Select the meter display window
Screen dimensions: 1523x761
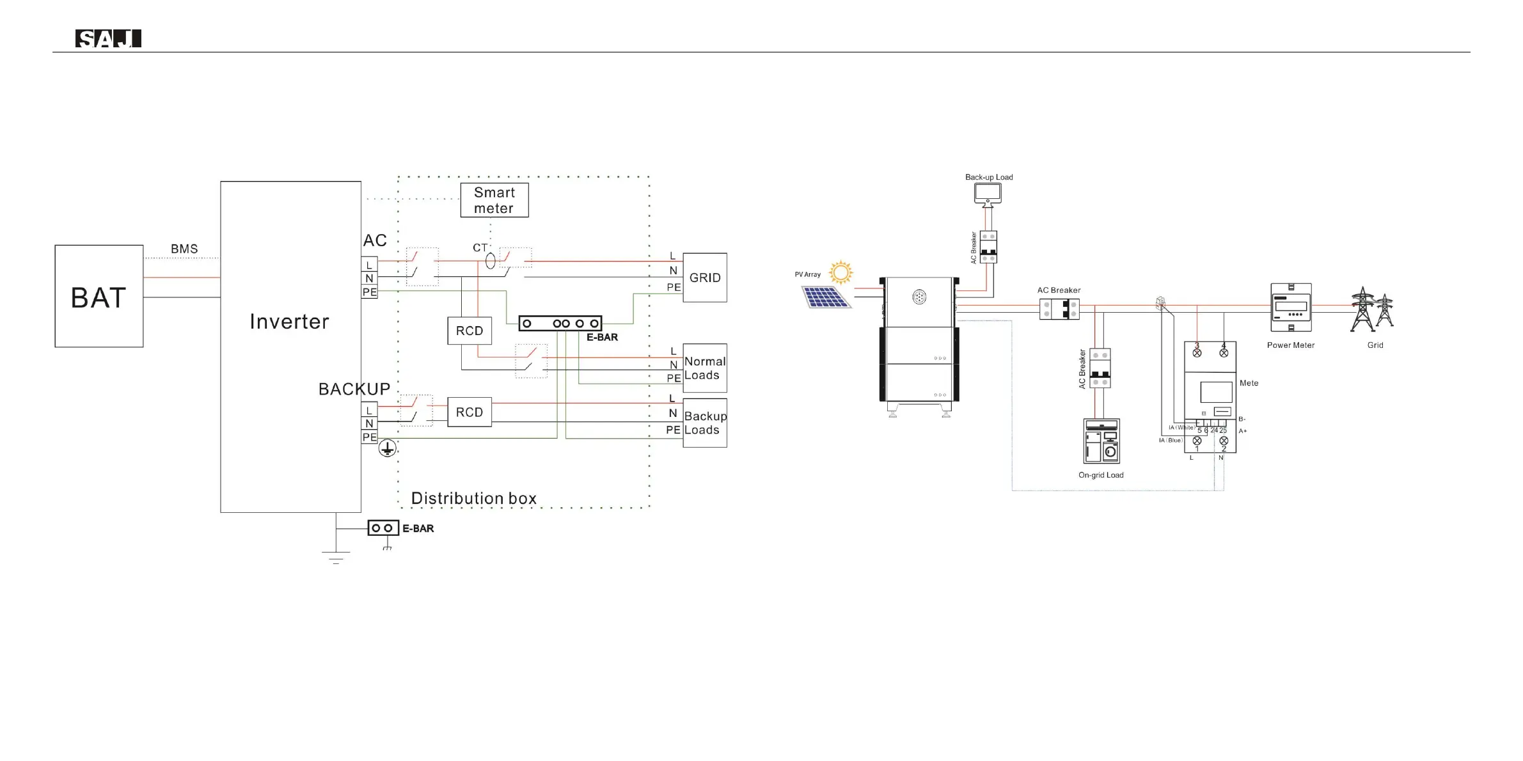point(1216,392)
